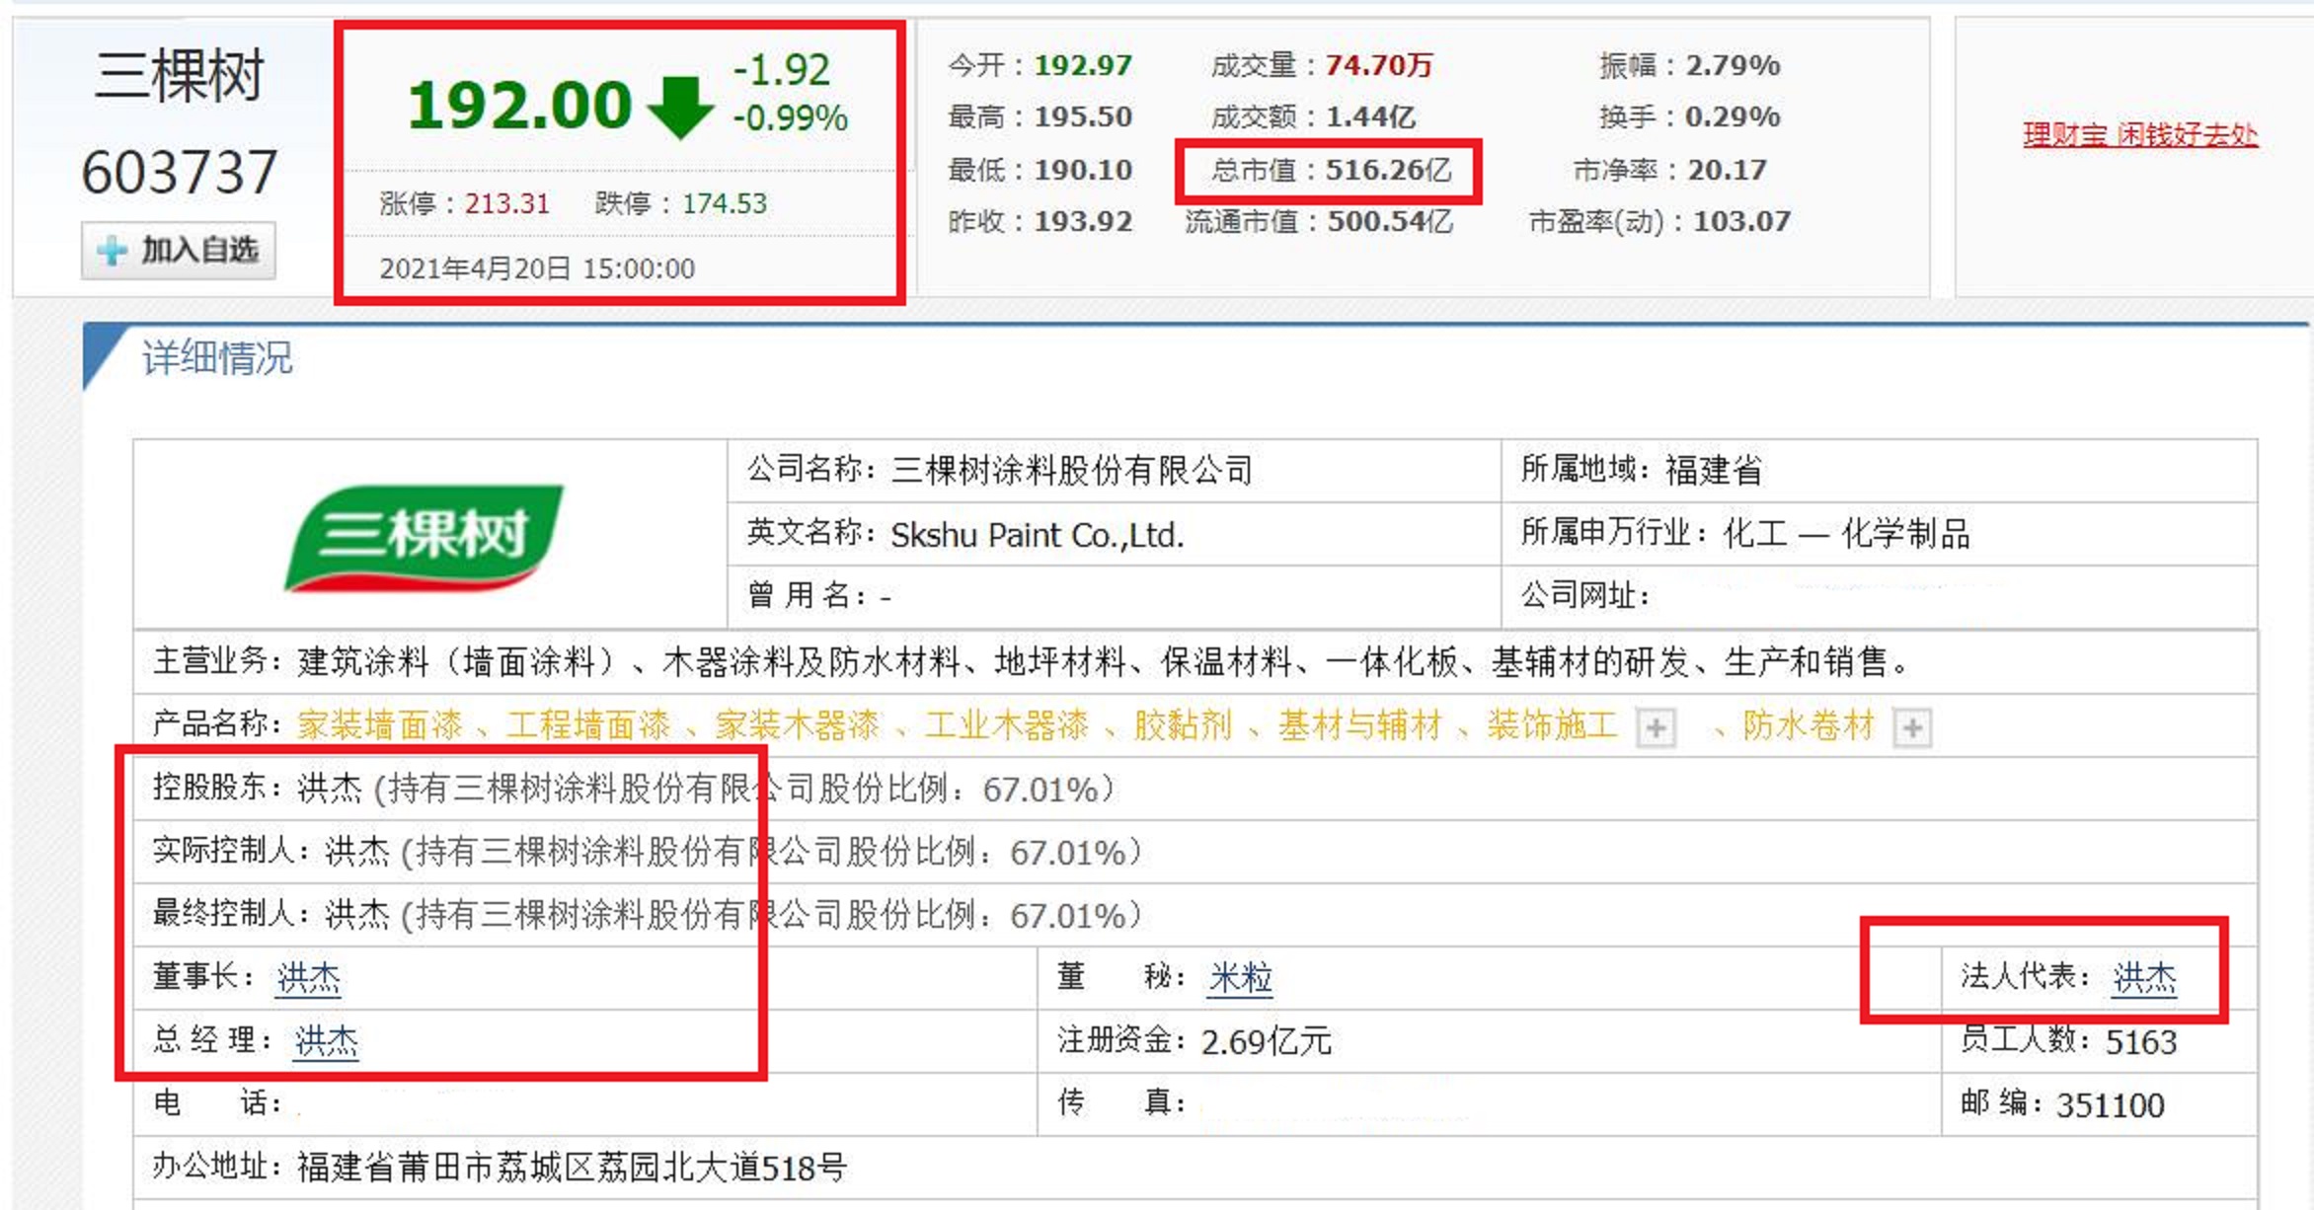The image size is (2314, 1210).
Task: Click the 胶黏剂 product link
Action: point(1183,725)
